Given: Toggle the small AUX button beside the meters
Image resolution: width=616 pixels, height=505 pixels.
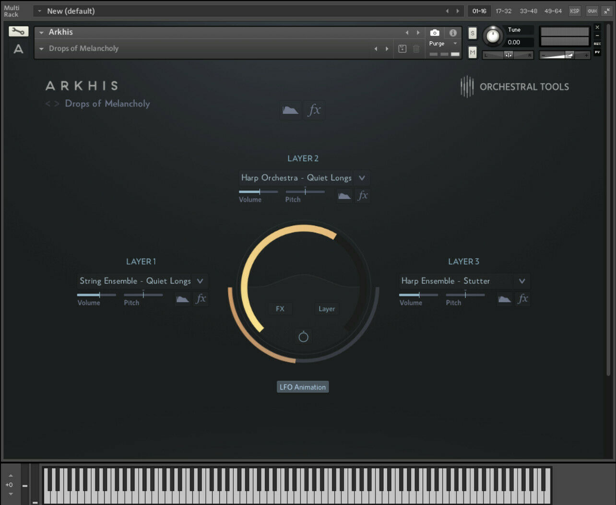Looking at the screenshot, I should [x=597, y=44].
